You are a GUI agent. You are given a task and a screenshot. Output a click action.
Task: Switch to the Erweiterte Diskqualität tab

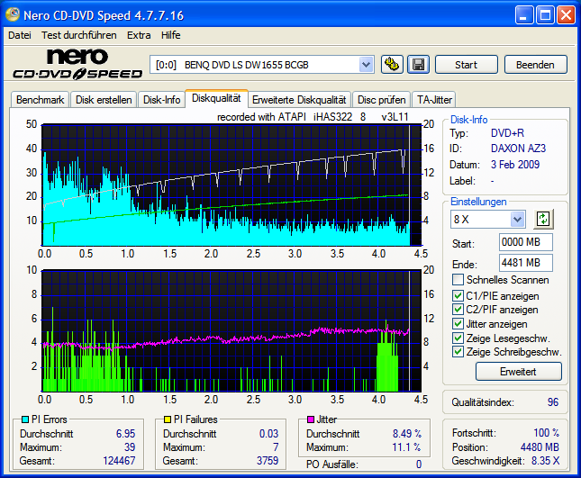tap(298, 100)
